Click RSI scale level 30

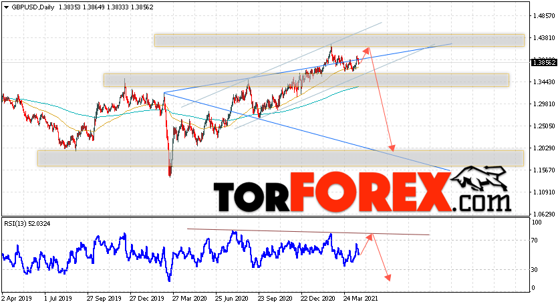535,270
